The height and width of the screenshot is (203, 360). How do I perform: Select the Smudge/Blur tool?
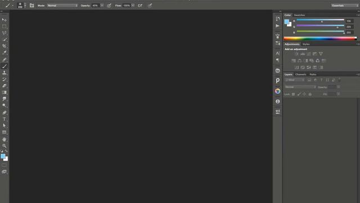pyautogui.click(x=4, y=99)
